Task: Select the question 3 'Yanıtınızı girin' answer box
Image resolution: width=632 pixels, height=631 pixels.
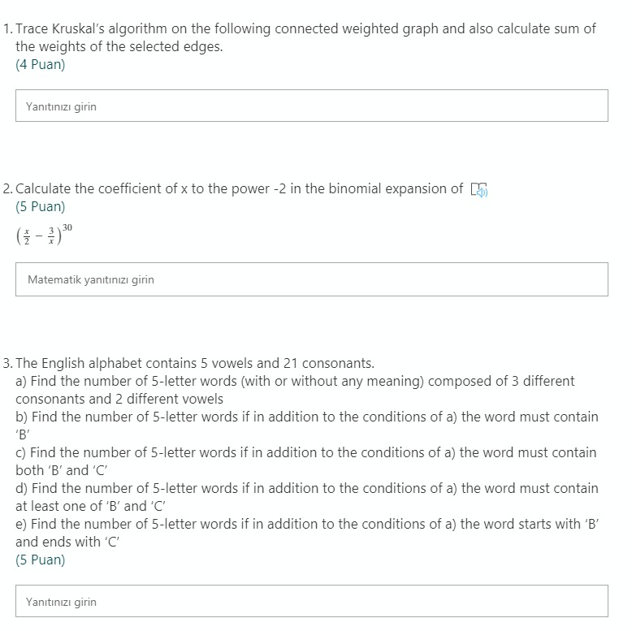Action: click(x=312, y=601)
